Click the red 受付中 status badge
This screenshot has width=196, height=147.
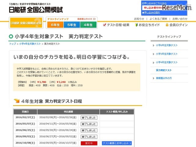tap(89, 143)
